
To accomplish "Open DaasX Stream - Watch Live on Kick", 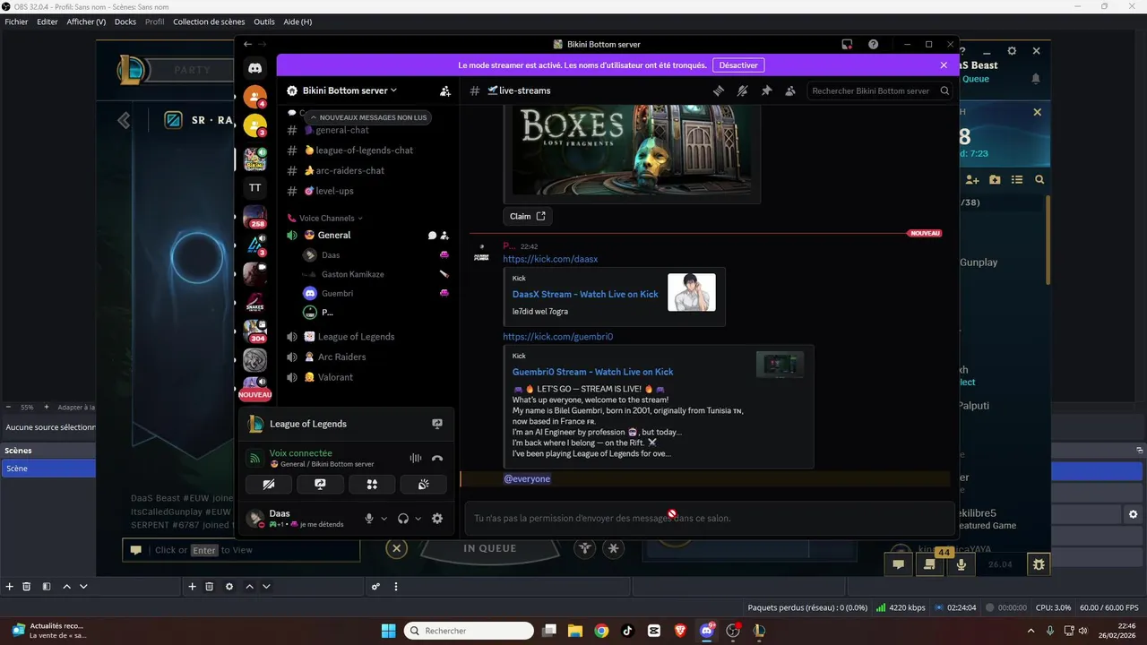I will pos(585,294).
